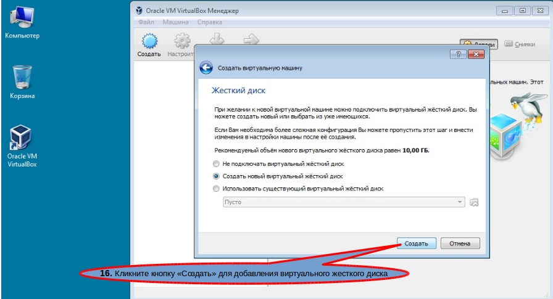553x299 pixels.
Task: Click the Создать виртуальную машину title text
Action: coord(260,68)
